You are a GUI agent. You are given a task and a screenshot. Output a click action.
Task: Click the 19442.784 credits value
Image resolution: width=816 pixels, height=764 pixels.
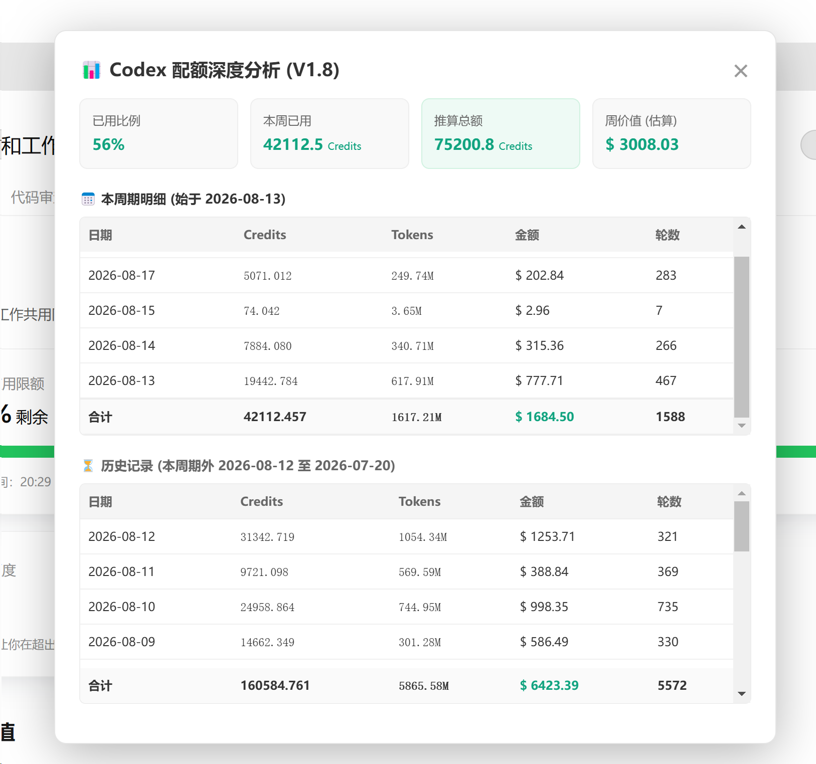pos(271,381)
